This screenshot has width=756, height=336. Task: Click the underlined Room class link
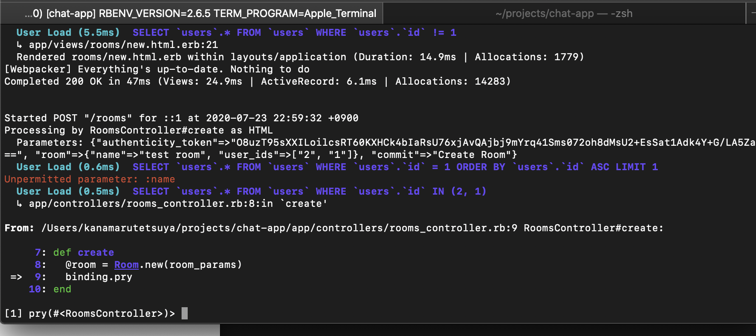click(x=127, y=265)
